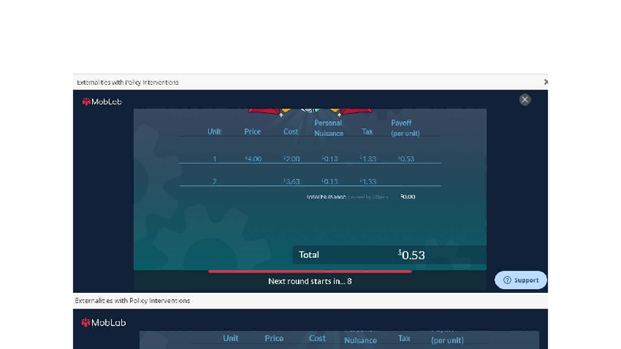Select the Unit column header in the upper table
The image size is (621, 349).
pos(214,131)
